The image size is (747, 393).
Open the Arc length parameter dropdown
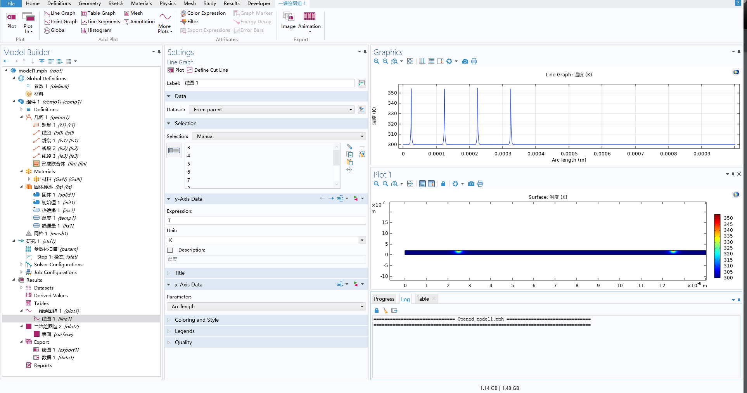(266, 307)
